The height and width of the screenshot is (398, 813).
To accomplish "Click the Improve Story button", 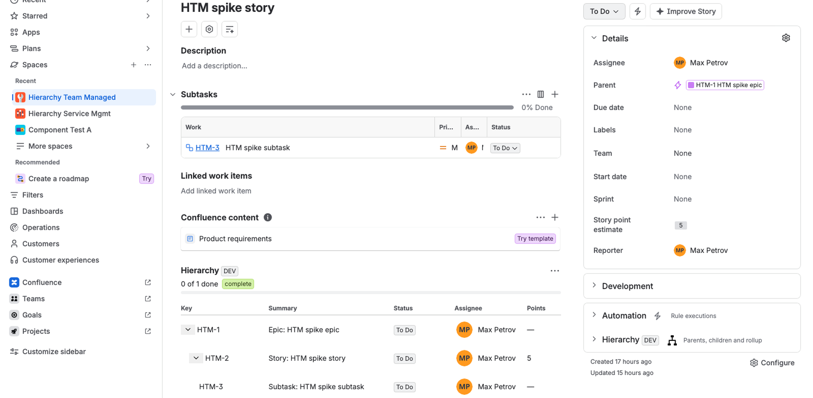I will pyautogui.click(x=686, y=11).
